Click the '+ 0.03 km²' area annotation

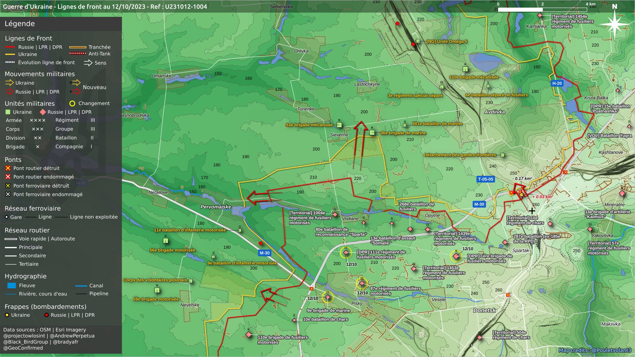[x=542, y=197]
